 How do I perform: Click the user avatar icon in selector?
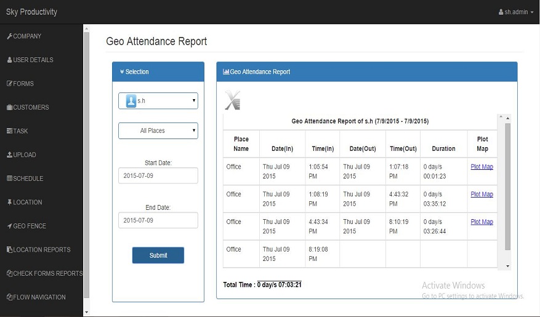click(x=131, y=101)
